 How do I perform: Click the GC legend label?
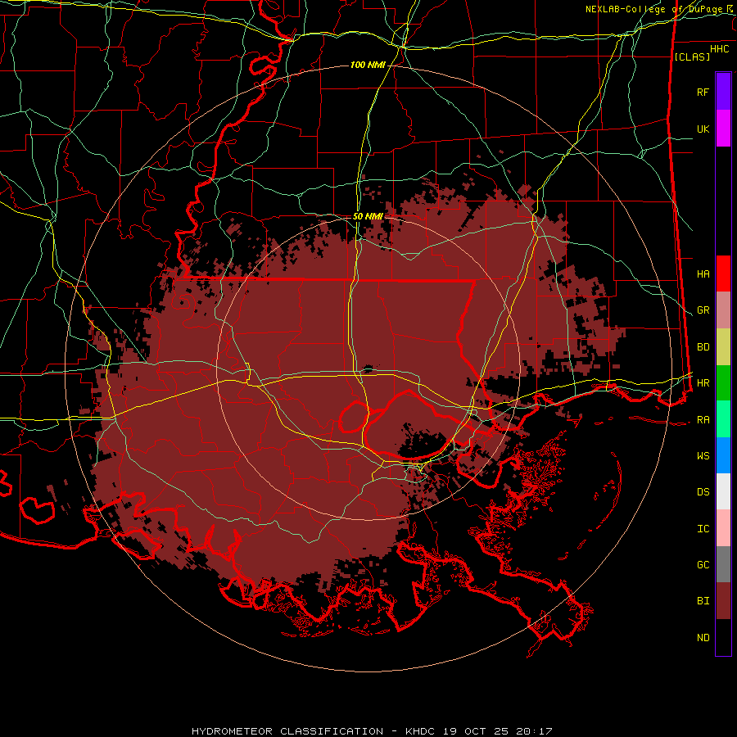(x=703, y=564)
